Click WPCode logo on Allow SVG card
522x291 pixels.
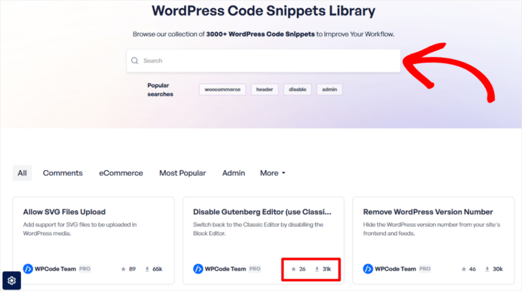(28, 269)
